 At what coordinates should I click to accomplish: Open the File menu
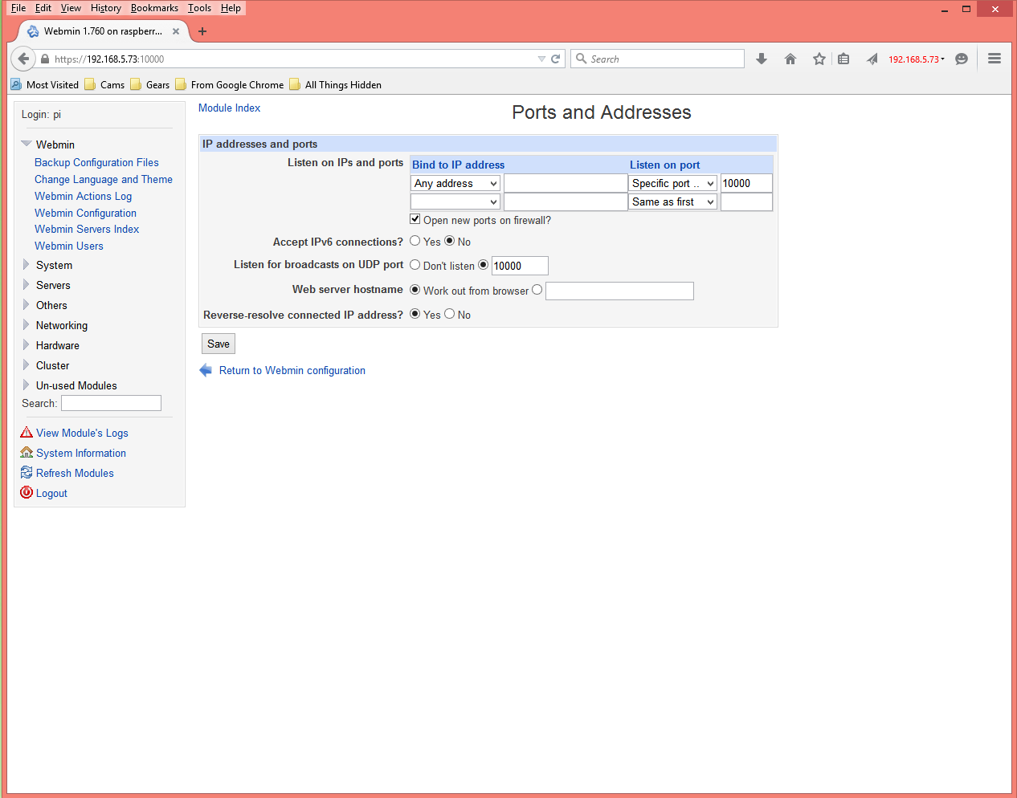point(18,8)
